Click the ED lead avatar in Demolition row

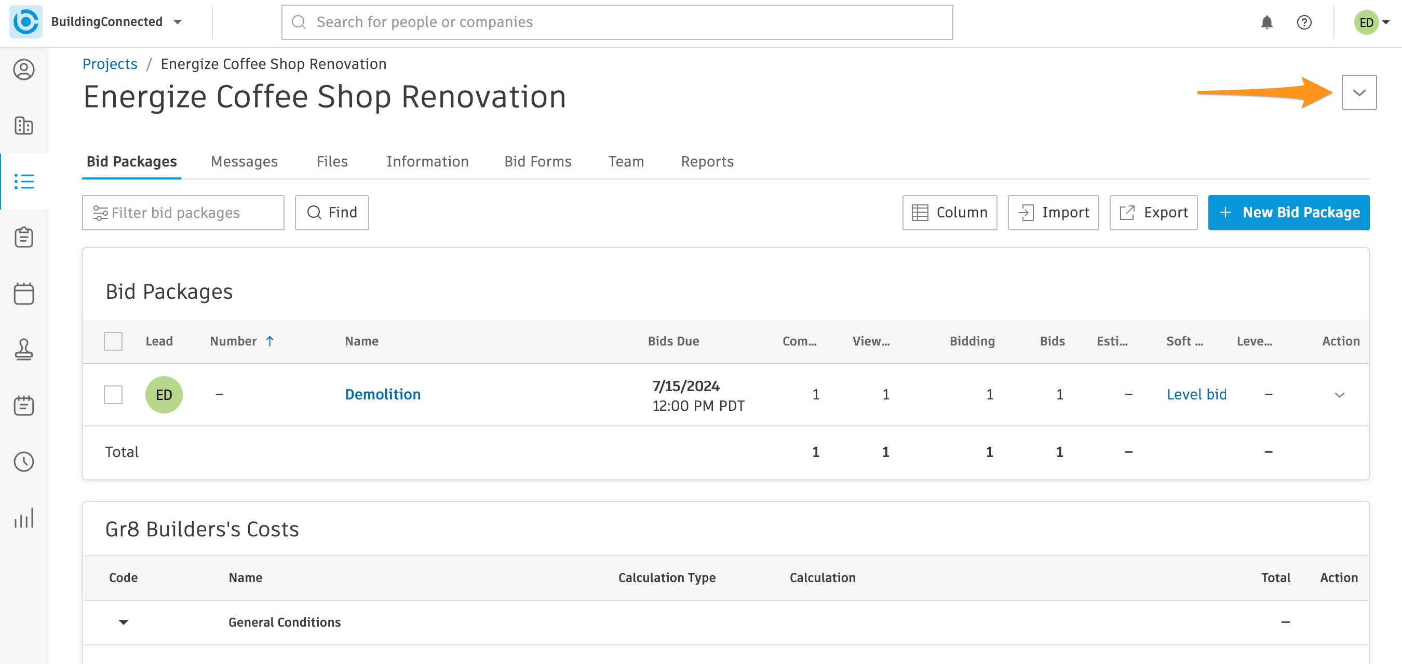tap(164, 395)
